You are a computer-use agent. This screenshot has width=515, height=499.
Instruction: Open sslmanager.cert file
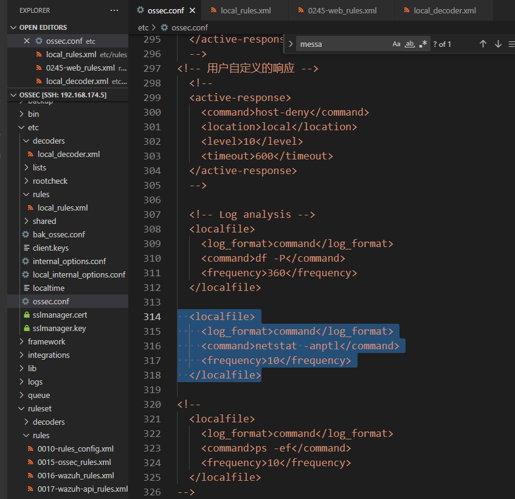67,315
